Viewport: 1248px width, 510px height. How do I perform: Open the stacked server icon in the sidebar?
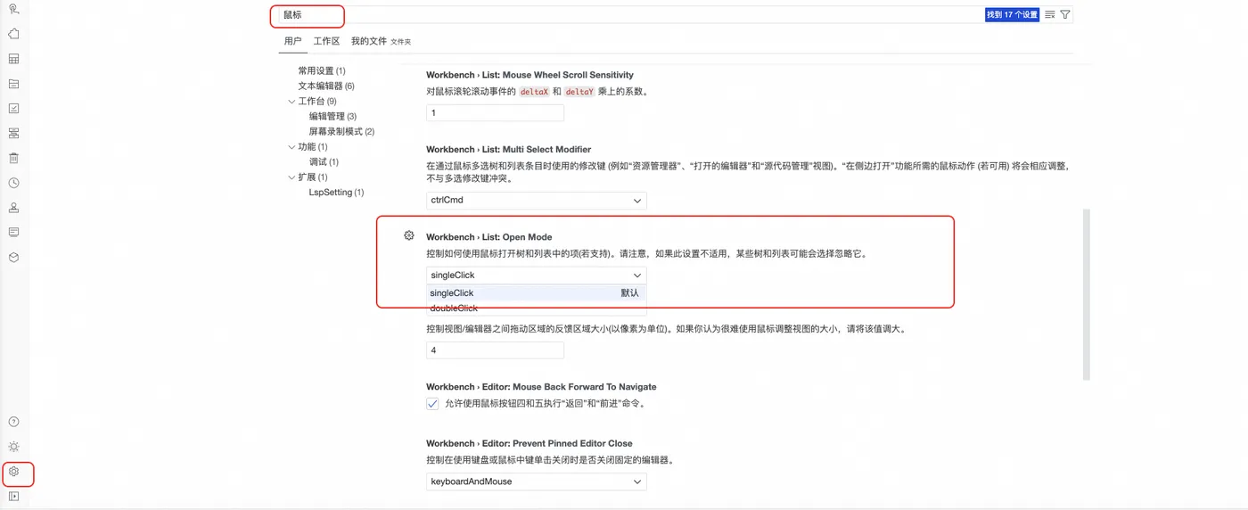tap(13, 133)
